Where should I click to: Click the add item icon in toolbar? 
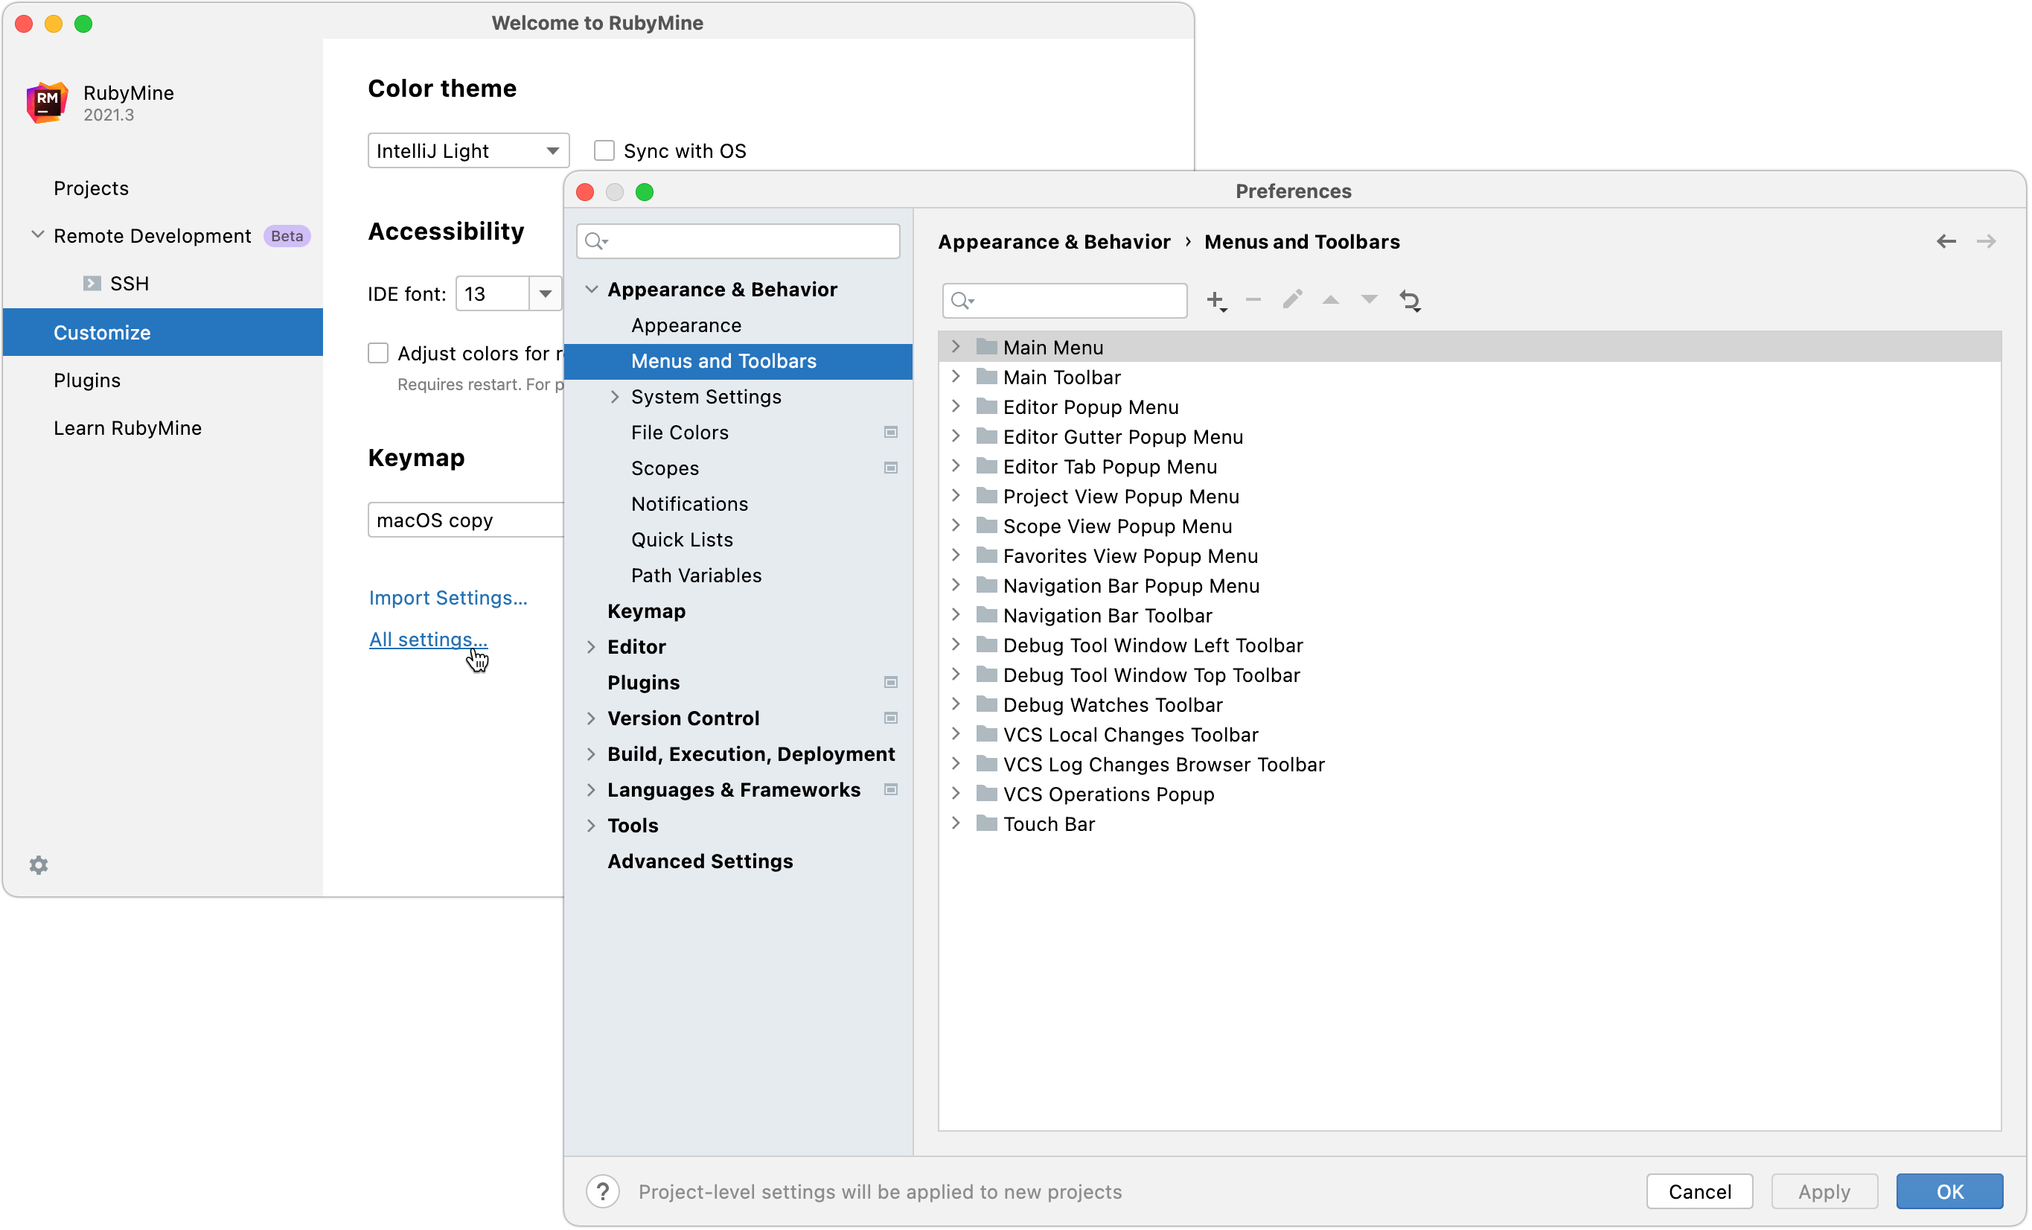point(1216,301)
